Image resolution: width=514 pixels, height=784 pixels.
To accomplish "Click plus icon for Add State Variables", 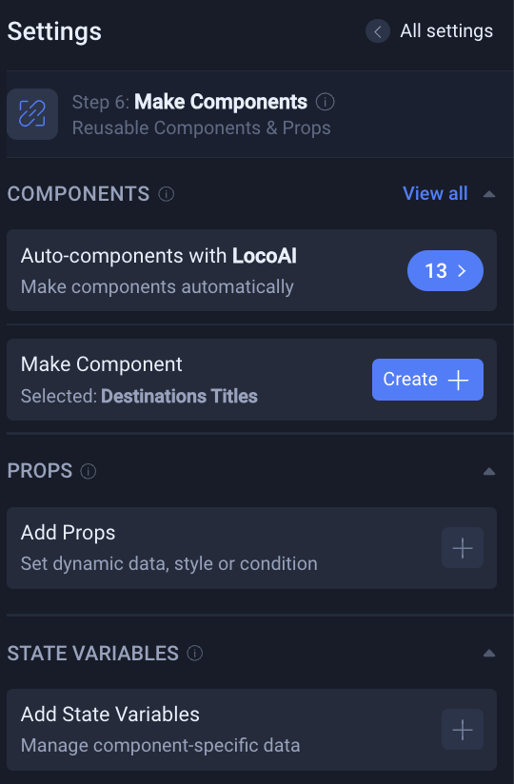I will 463,730.
